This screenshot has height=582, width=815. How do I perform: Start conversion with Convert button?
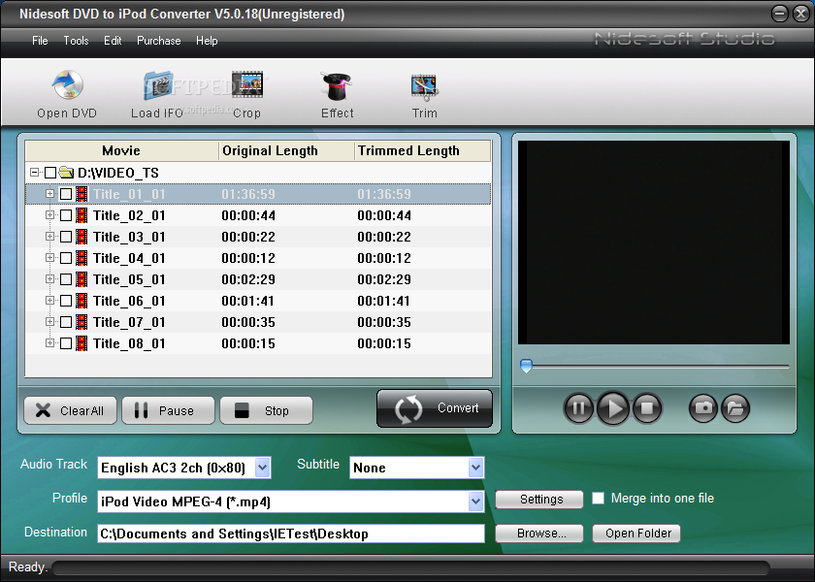coord(435,408)
